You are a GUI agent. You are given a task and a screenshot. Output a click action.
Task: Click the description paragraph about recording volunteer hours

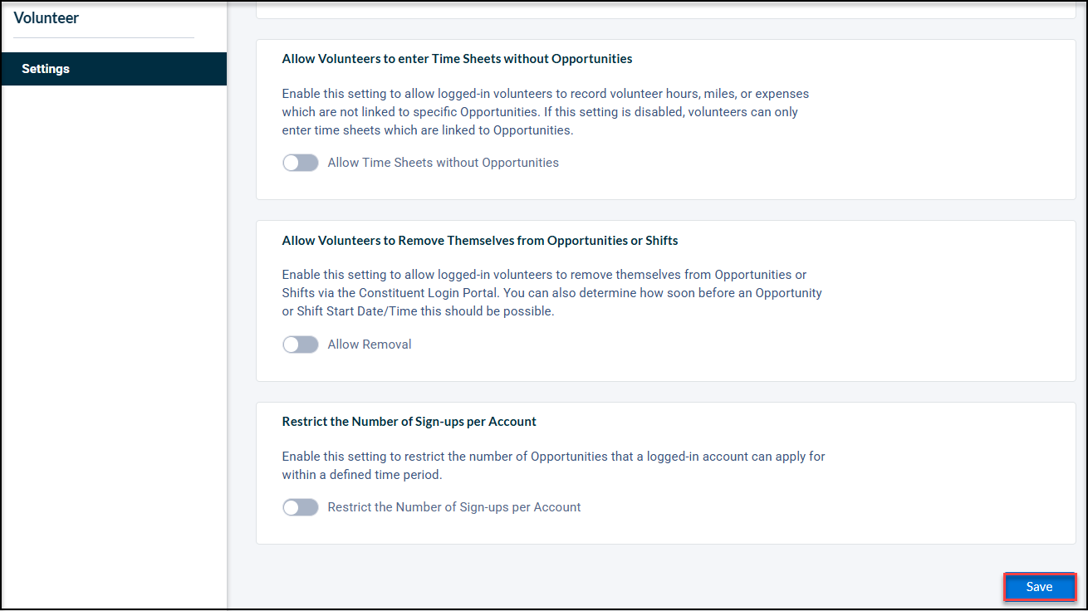(546, 112)
